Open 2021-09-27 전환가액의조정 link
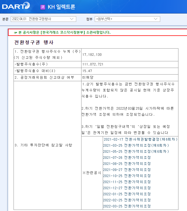 pyautogui.click(x=127, y=170)
